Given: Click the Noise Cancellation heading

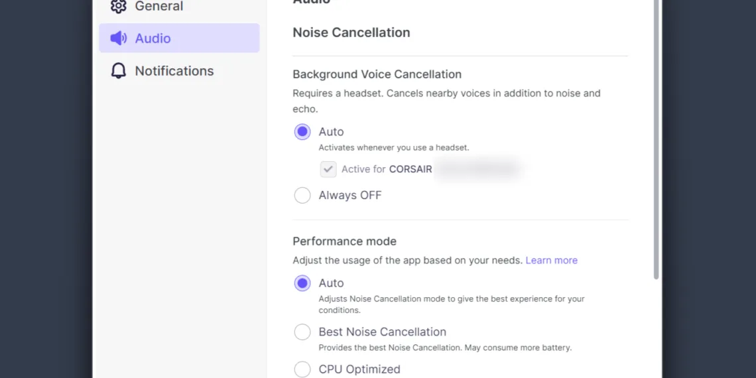Looking at the screenshot, I should pos(351,32).
